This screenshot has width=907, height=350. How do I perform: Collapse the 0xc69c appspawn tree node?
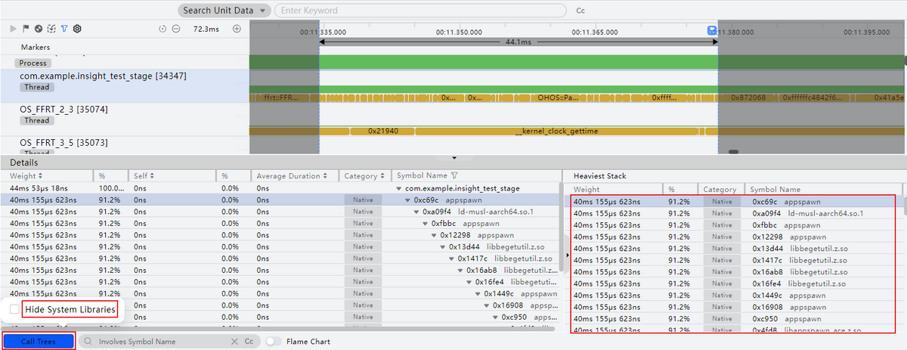(x=407, y=200)
